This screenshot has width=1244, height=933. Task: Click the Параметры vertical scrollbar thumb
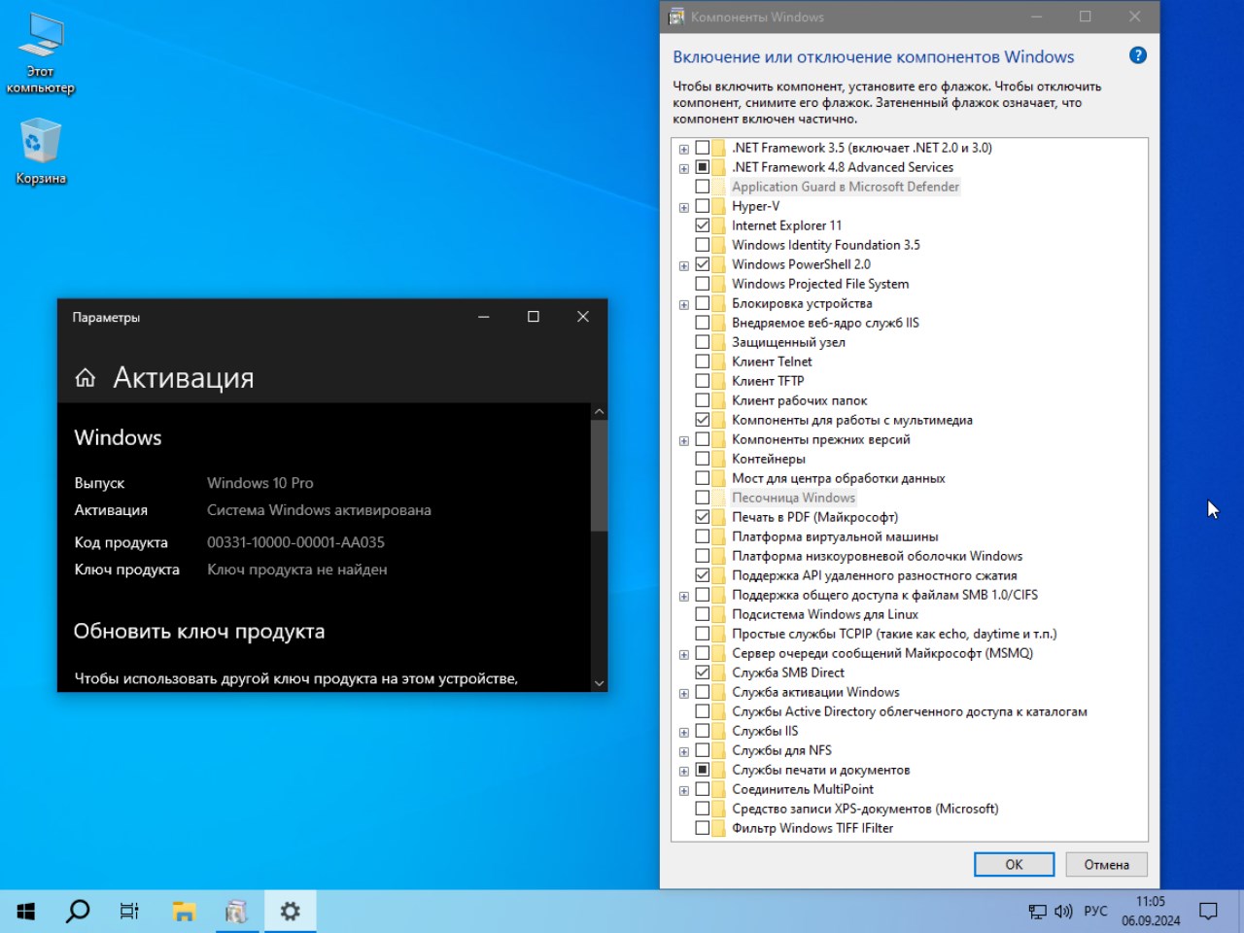(599, 474)
